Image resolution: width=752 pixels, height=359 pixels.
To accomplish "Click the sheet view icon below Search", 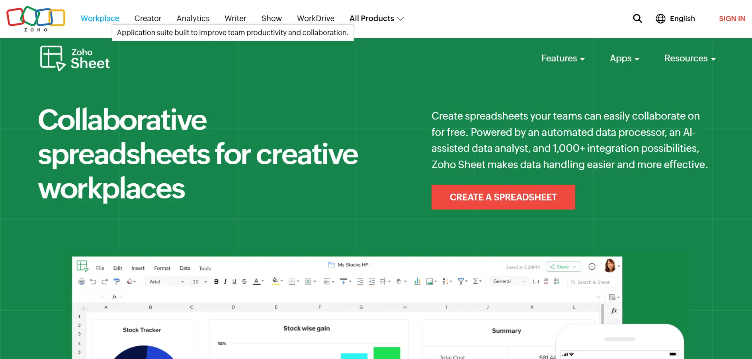I will (612, 297).
